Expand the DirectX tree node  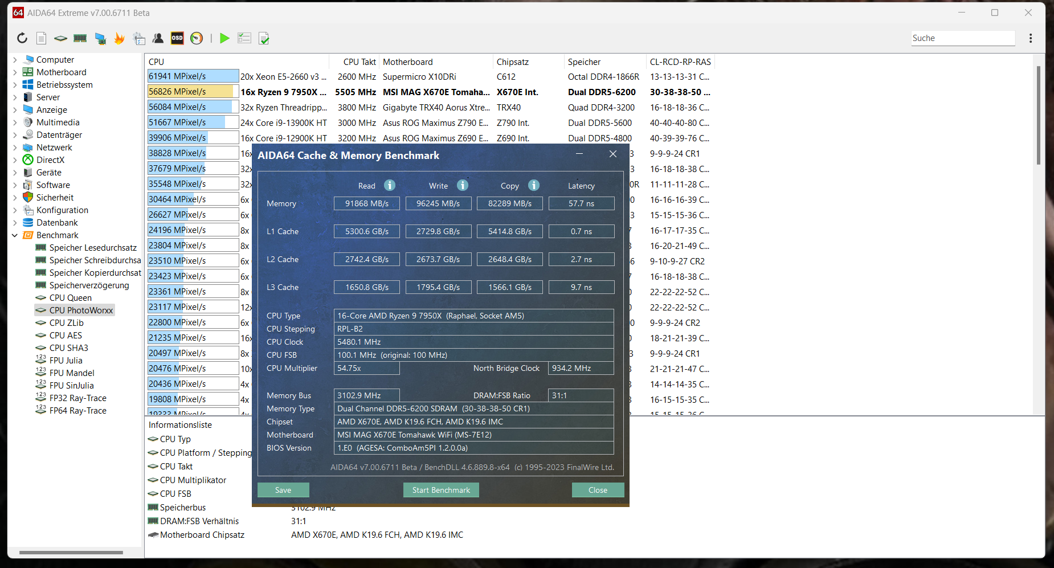tap(15, 160)
